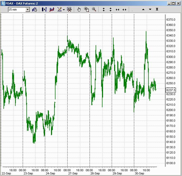The image size is (182, 176).
Task: Click the 29-Sep date axis label
Action: click(117, 173)
